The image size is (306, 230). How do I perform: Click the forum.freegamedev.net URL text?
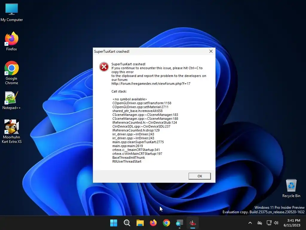tap(151, 84)
